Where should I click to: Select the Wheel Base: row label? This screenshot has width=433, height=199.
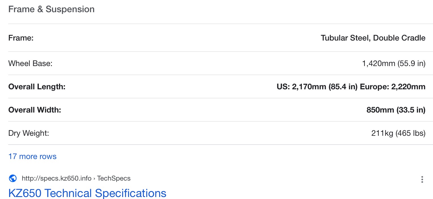(x=30, y=63)
